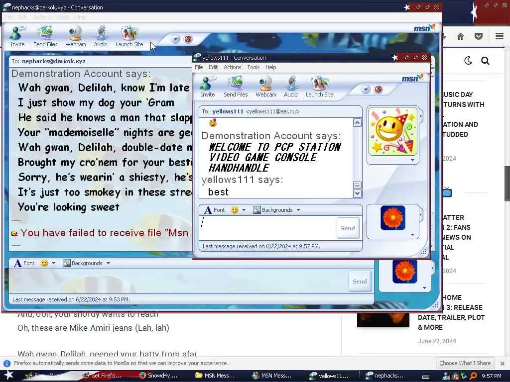Open my flower picture dropdown in yellows111
The height and width of the screenshot is (382, 510).
pyautogui.click(x=412, y=235)
